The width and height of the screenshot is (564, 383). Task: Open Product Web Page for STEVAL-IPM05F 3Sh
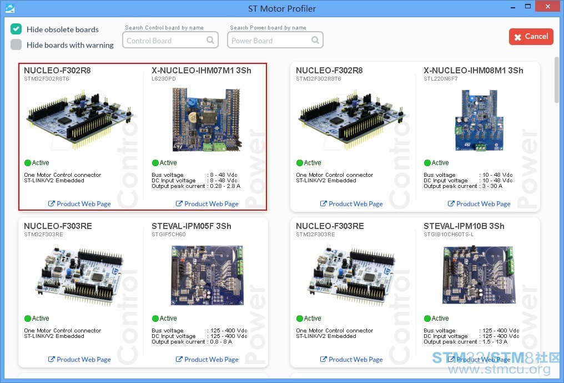point(207,360)
